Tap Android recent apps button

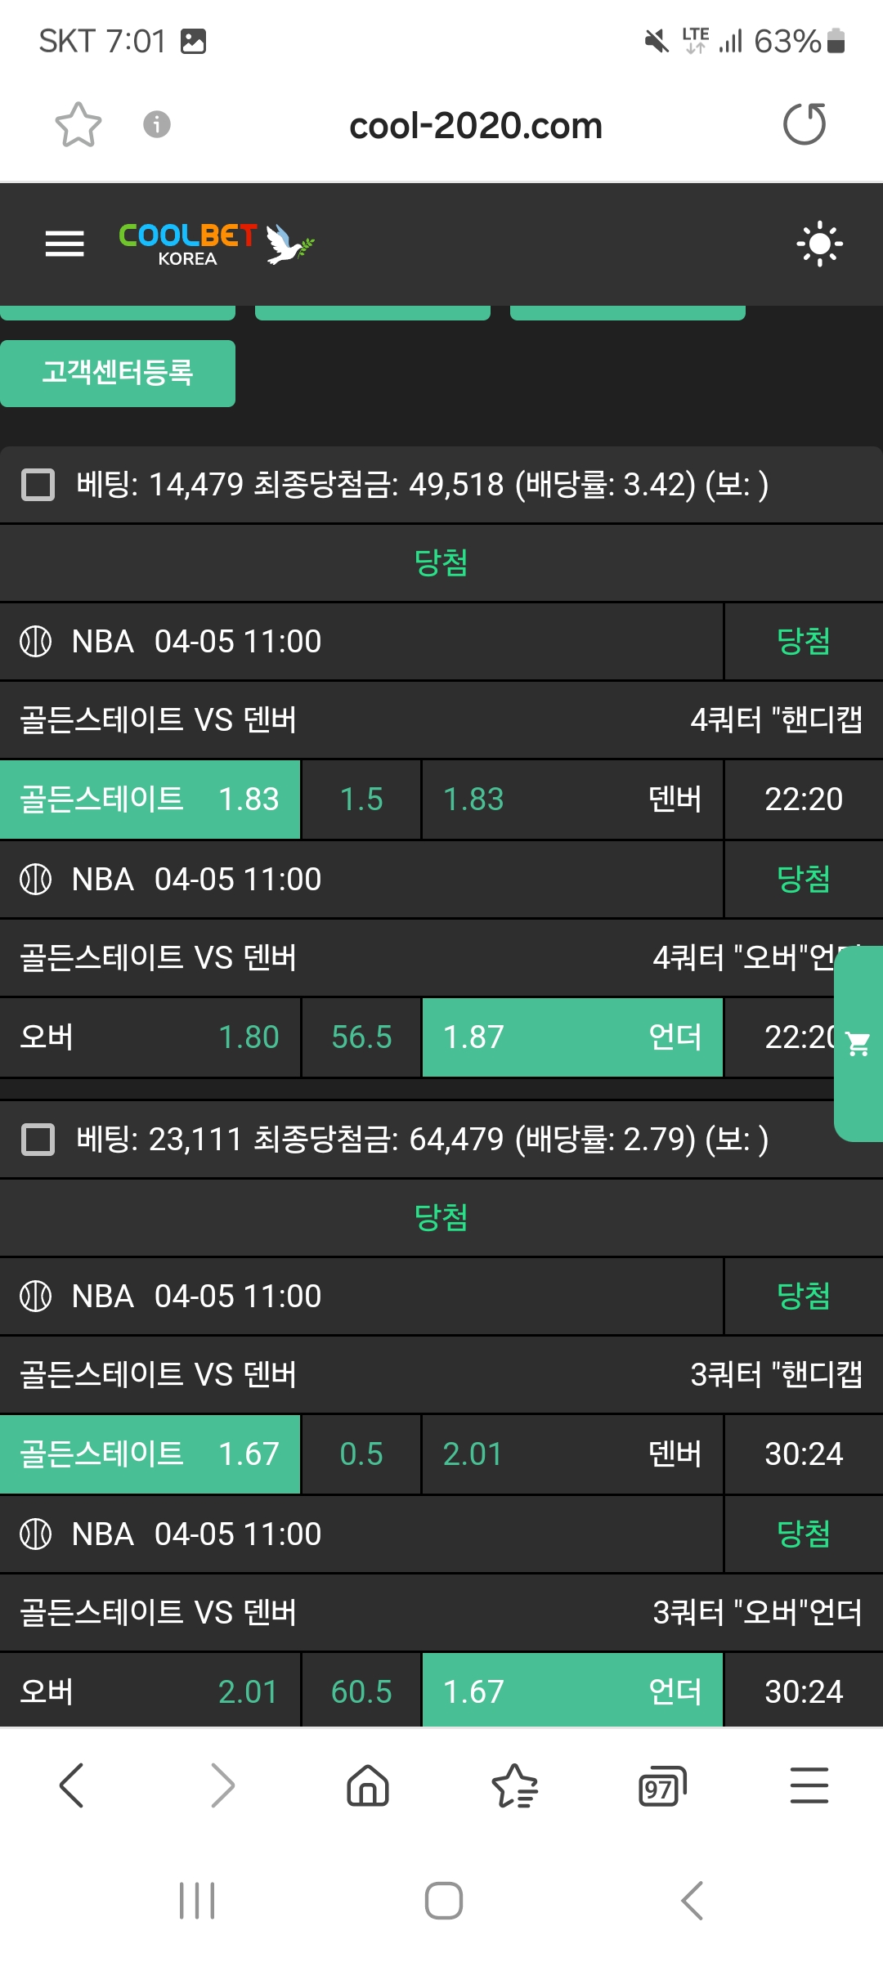[x=197, y=1901]
